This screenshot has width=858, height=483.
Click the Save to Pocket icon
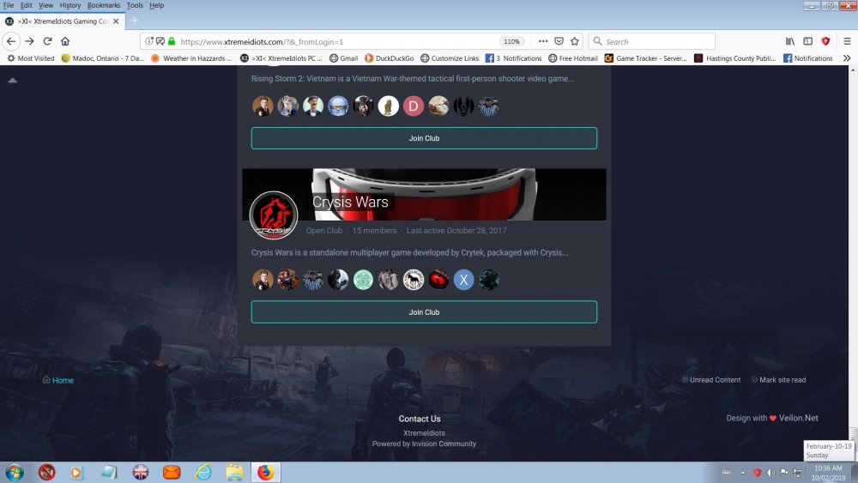559,41
